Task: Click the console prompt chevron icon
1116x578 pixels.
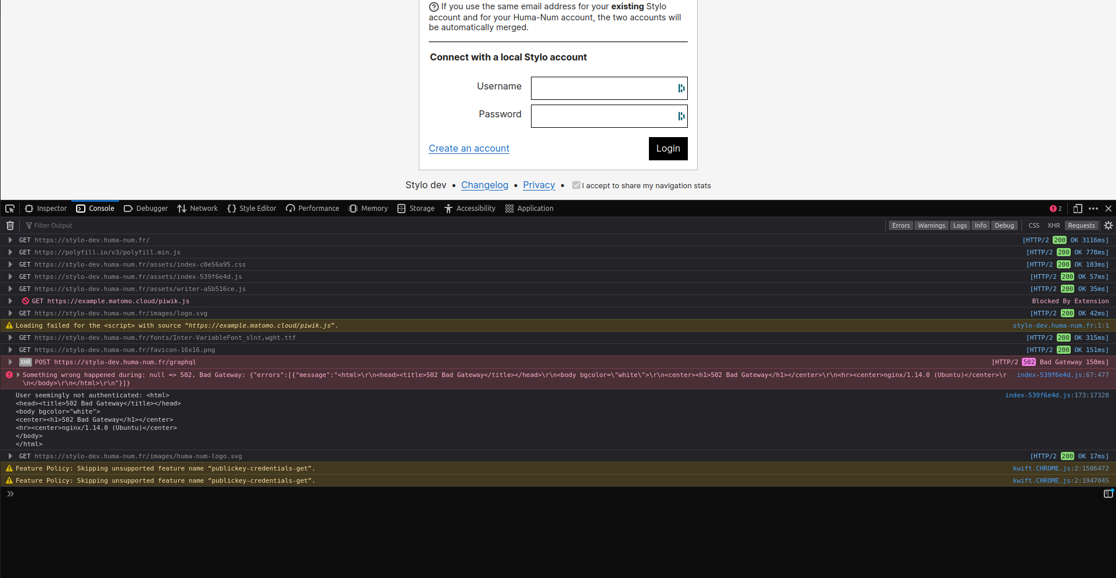Action: pyautogui.click(x=10, y=494)
